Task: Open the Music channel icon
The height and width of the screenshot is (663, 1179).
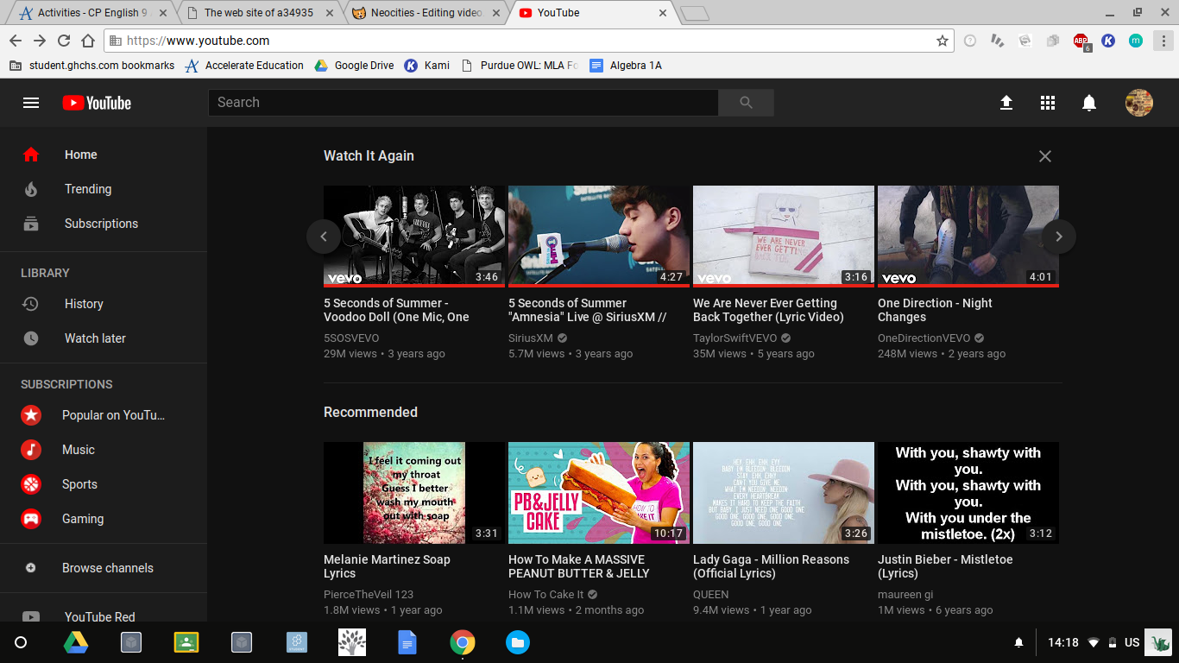Action: (31, 450)
